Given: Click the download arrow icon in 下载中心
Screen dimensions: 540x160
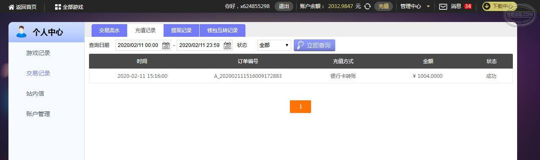Looking at the screenshot, I should pyautogui.click(x=487, y=6).
